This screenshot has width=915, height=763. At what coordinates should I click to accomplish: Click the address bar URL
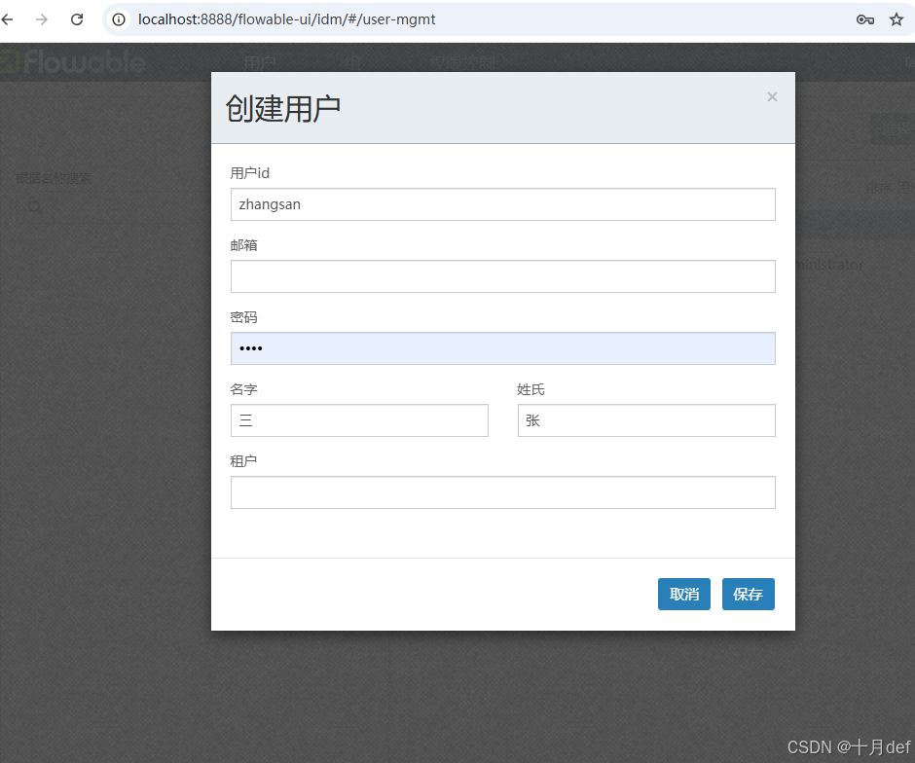[x=286, y=19]
